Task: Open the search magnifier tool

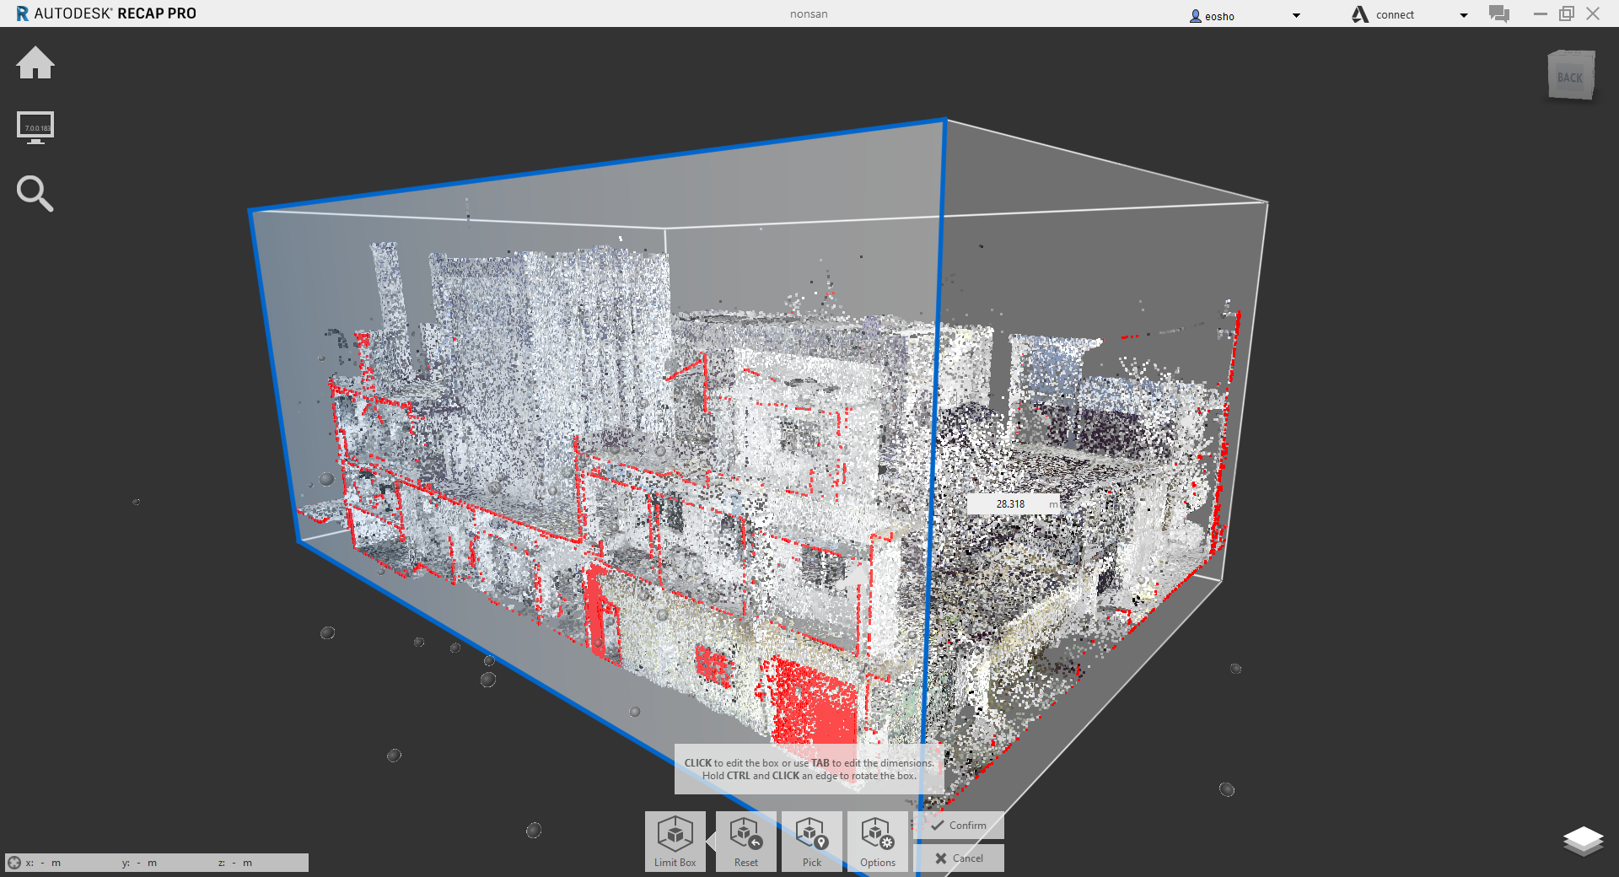Action: (35, 193)
